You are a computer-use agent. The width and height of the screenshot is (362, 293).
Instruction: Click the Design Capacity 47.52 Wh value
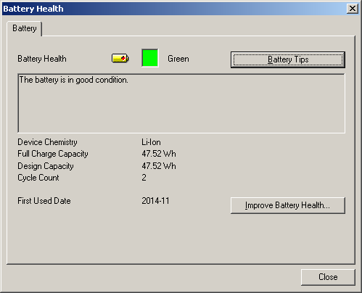pos(159,166)
